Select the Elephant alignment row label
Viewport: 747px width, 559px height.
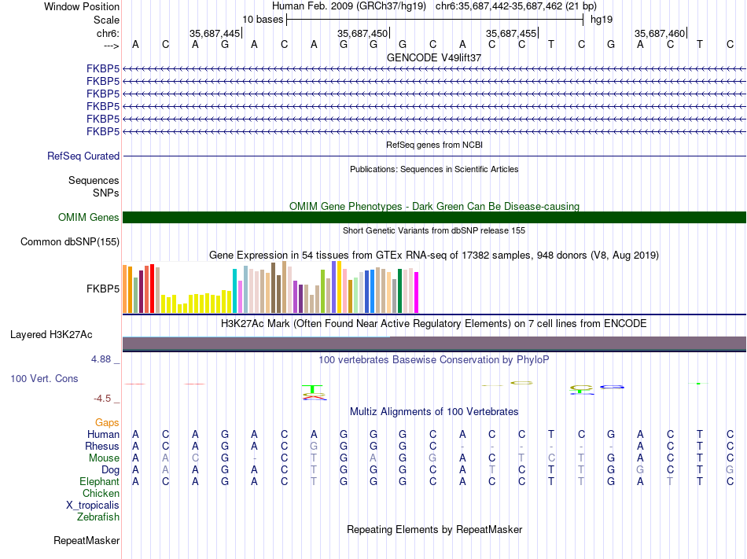99,482
